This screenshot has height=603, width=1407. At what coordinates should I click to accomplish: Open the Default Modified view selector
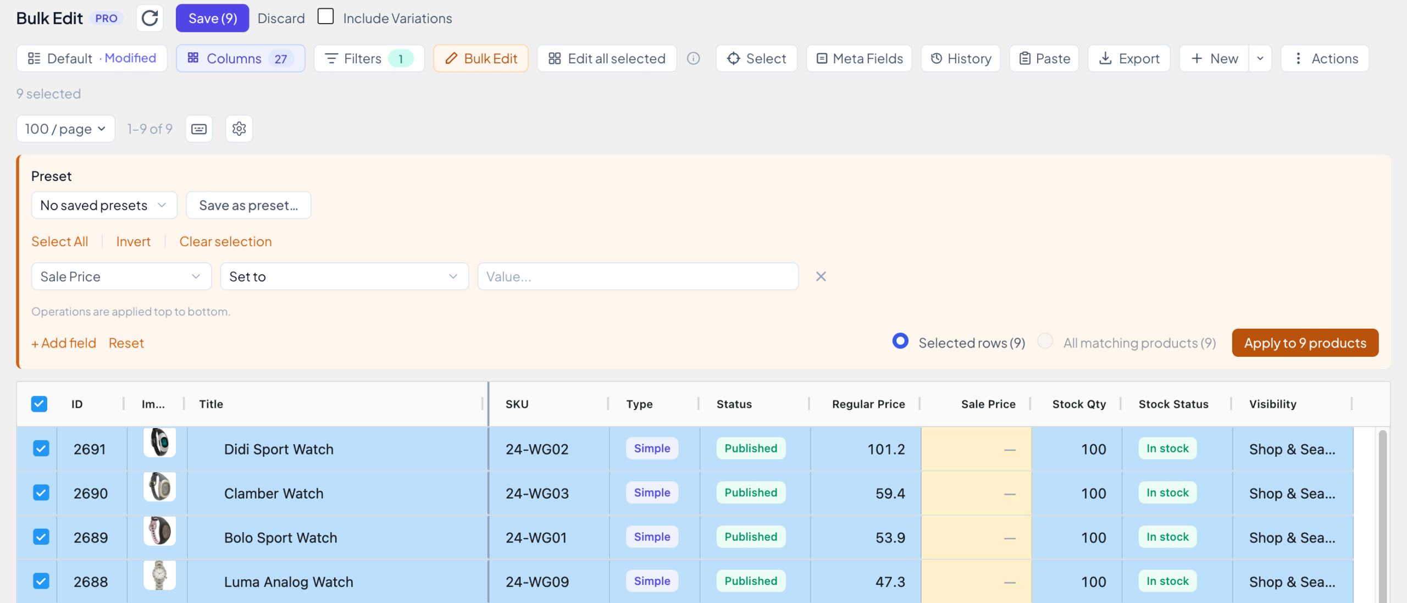pyautogui.click(x=92, y=58)
